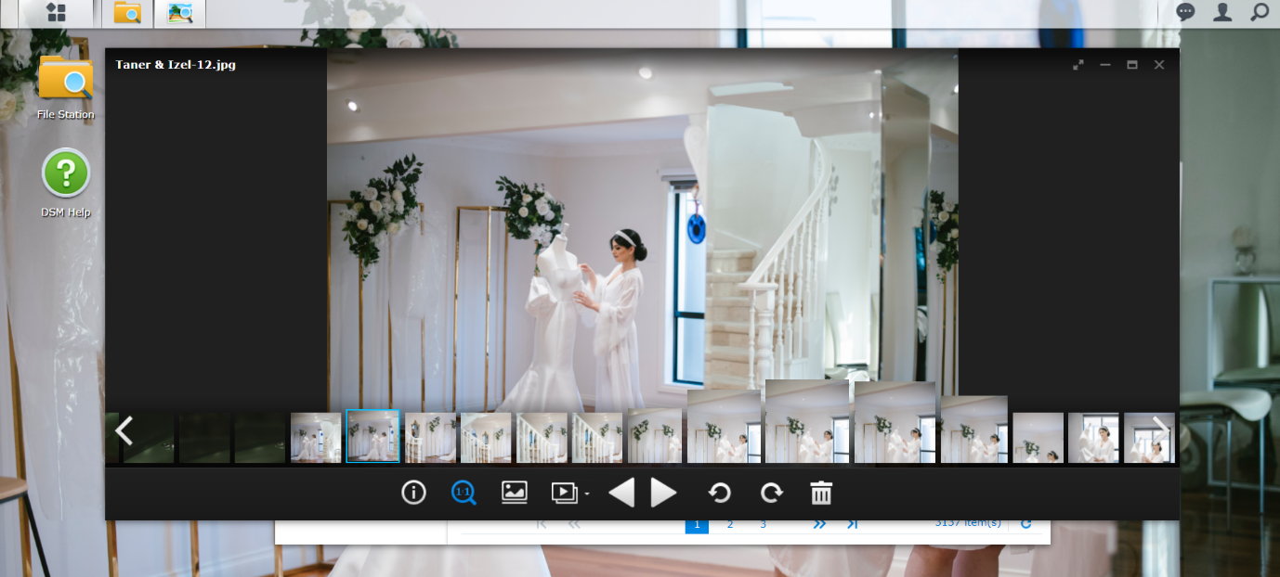Toggle 1:1 actual size zoom
The height and width of the screenshot is (577, 1280).
(464, 493)
